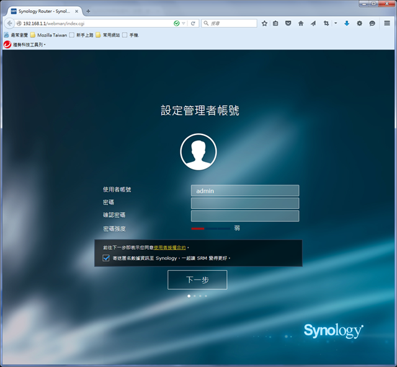Open the 使用者授權合約 license agreement link

(169, 247)
